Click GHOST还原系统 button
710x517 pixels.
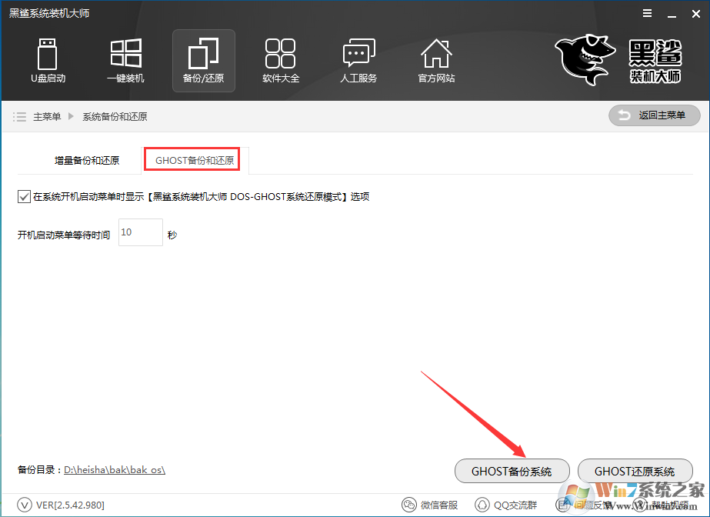(x=635, y=471)
